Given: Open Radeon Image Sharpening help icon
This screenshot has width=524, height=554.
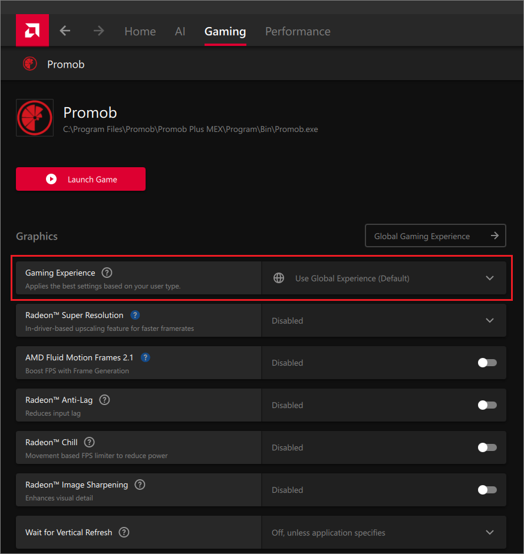Looking at the screenshot, I should click(x=140, y=485).
